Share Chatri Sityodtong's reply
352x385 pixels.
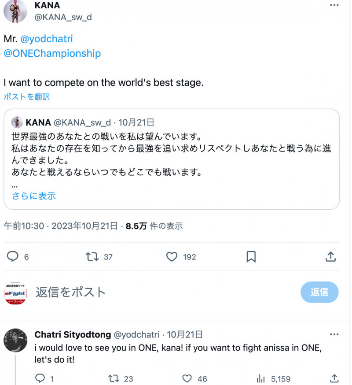[334, 378]
